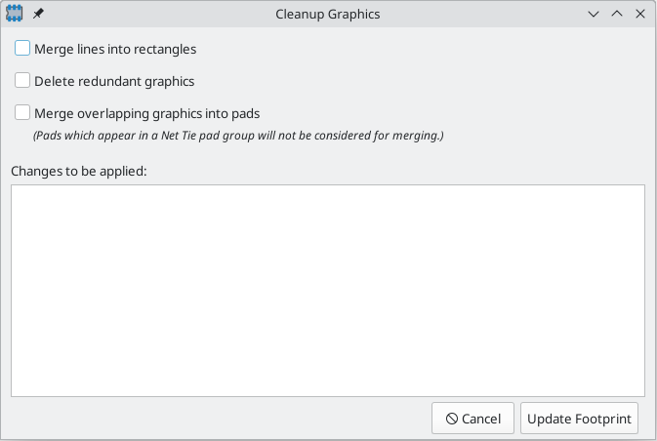The height and width of the screenshot is (441, 657).
Task: Apply changes with Update Footprint
Action: click(x=579, y=419)
